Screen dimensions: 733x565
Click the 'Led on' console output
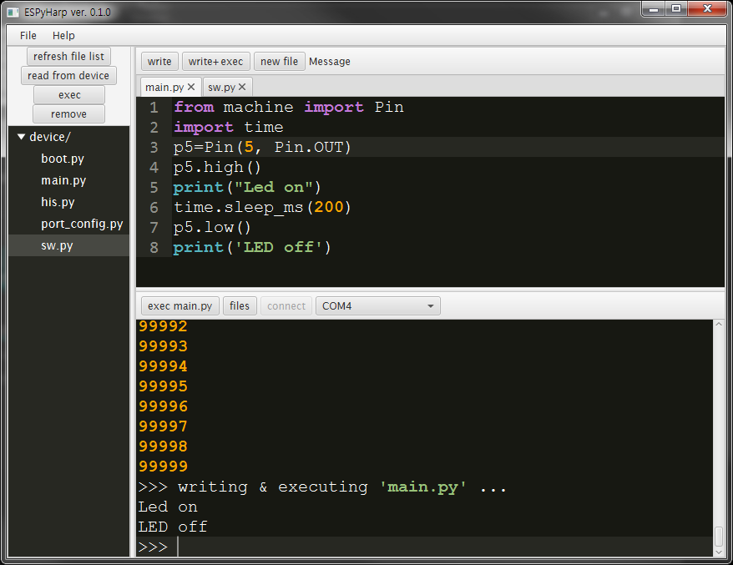pyautogui.click(x=167, y=507)
